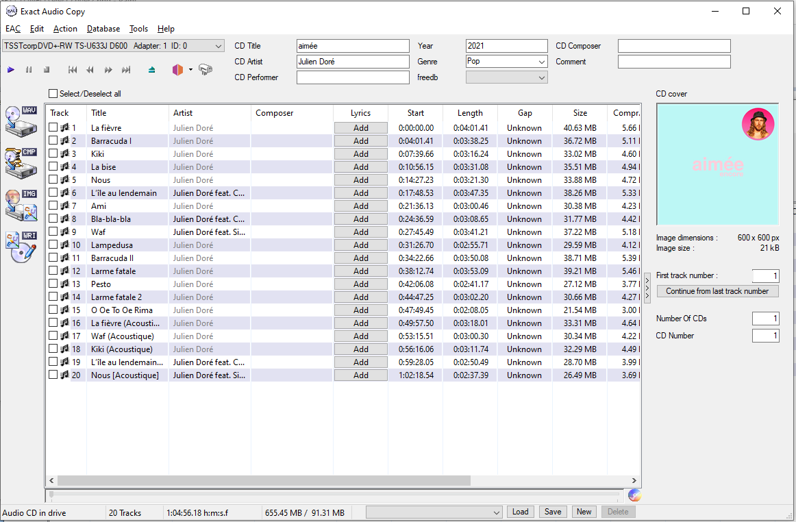Viewport: 796px width, 522px height.
Task: Click the music note icon for track 1
Action: [65, 127]
